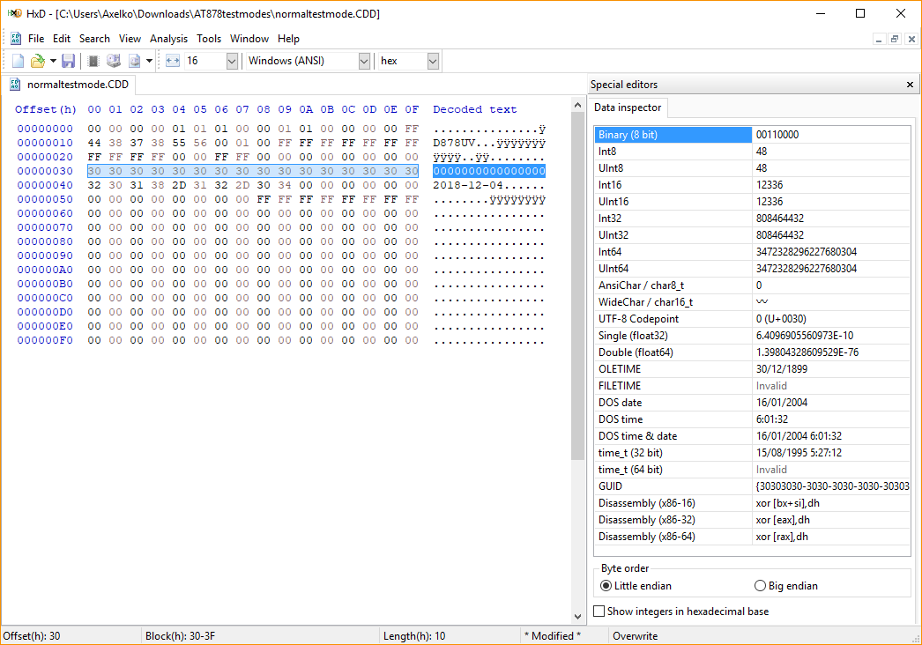Expand the hex offset base dropdown

[x=433, y=61]
